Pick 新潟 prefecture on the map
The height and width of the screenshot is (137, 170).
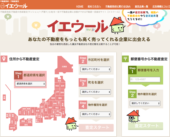tap(53, 98)
